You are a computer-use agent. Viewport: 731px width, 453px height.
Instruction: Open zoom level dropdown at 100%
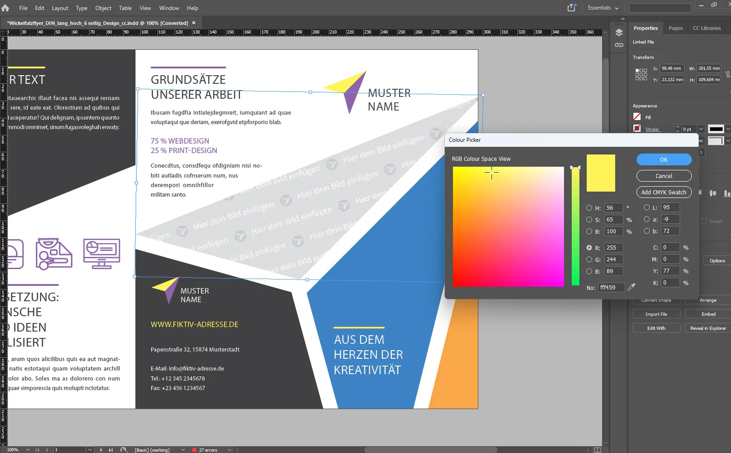[x=28, y=450]
